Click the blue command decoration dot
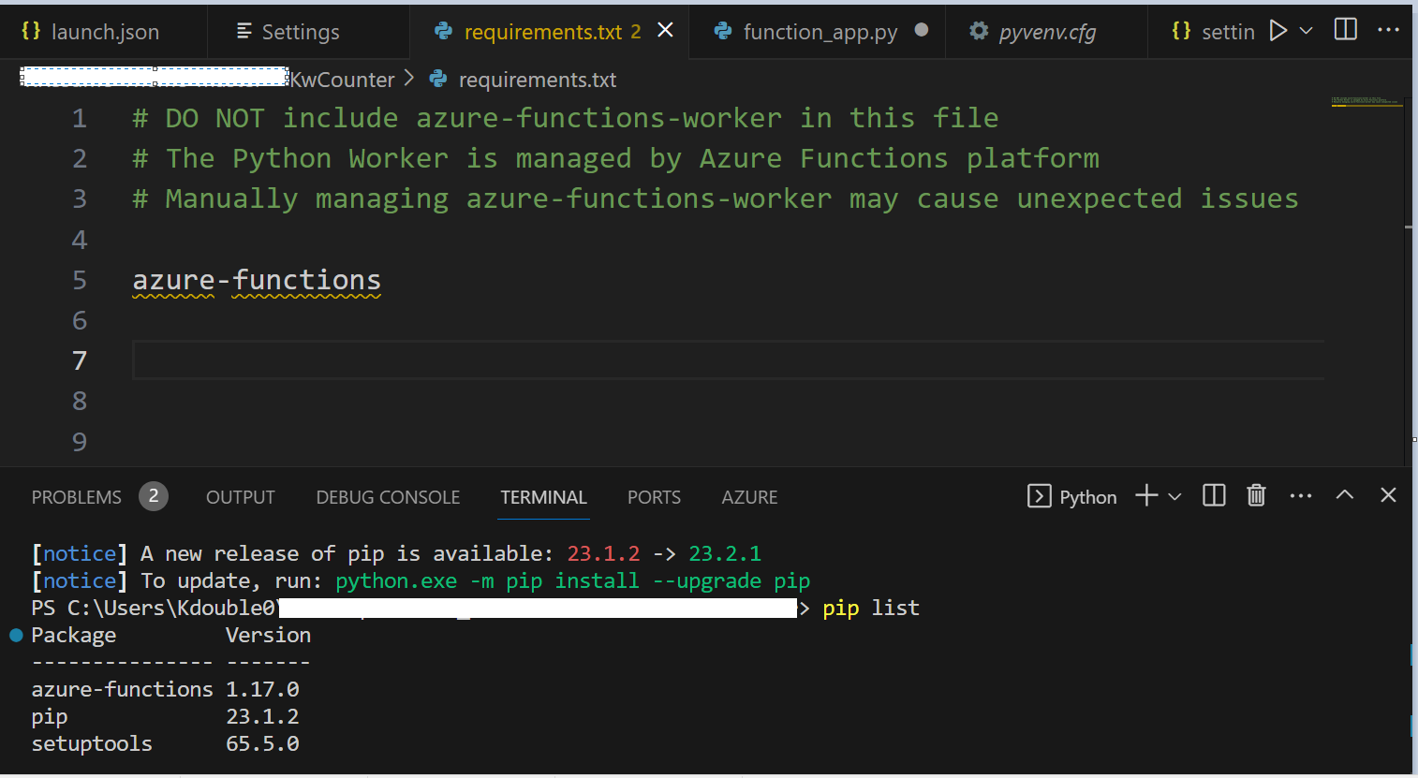This screenshot has width=1418, height=778. tap(16, 635)
